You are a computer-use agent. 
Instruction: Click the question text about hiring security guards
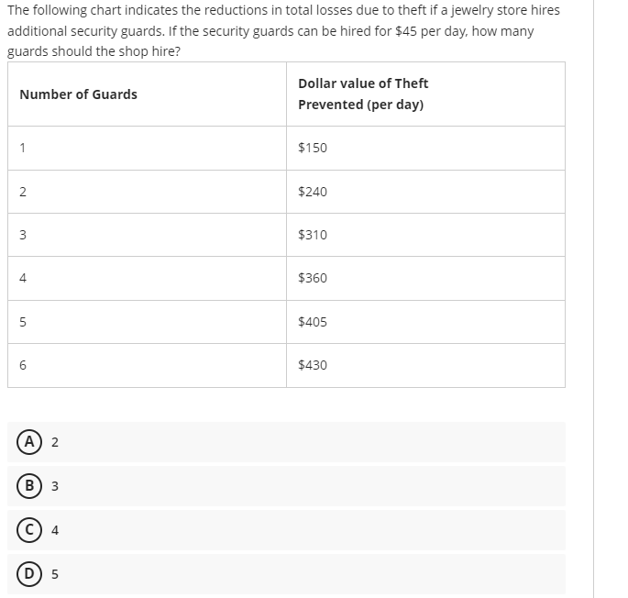283,30
